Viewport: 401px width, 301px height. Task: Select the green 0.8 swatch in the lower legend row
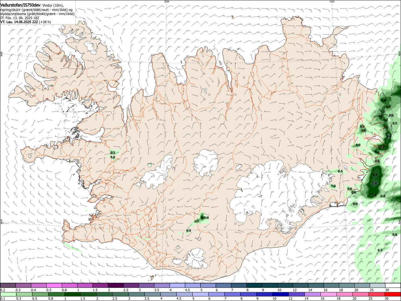pyautogui.click(x=56, y=294)
